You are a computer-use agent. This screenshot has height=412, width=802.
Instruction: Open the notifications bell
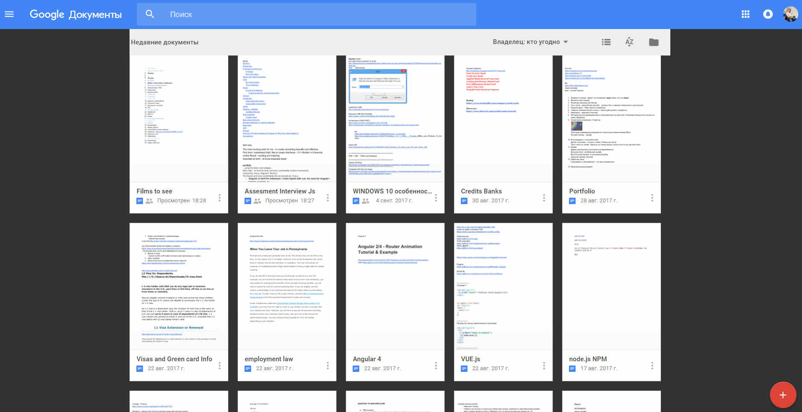point(768,14)
